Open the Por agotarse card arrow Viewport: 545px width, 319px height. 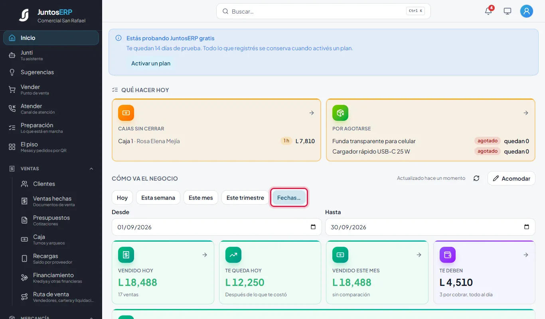[526, 113]
